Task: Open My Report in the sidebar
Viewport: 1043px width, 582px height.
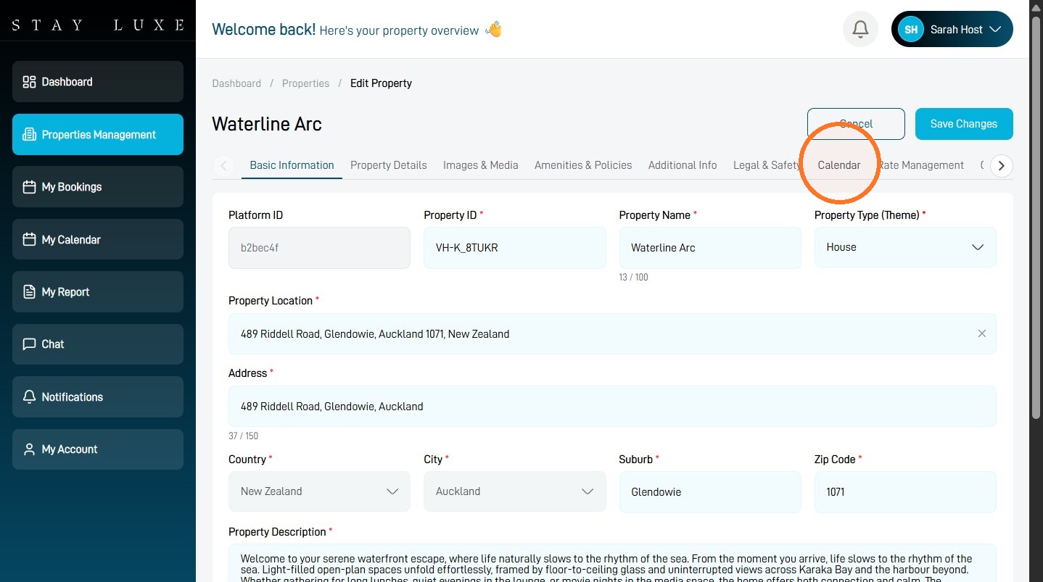Action: tap(98, 292)
